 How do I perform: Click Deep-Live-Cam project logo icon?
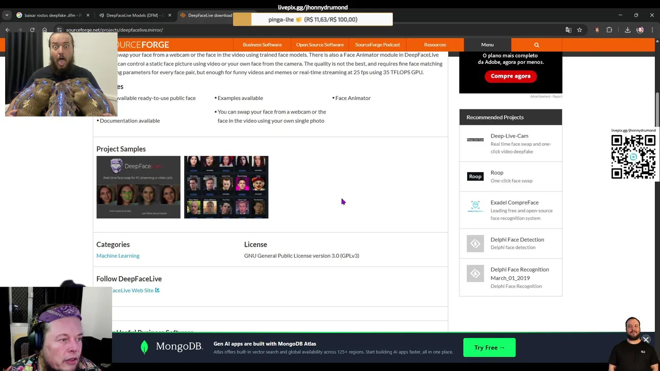(x=475, y=140)
